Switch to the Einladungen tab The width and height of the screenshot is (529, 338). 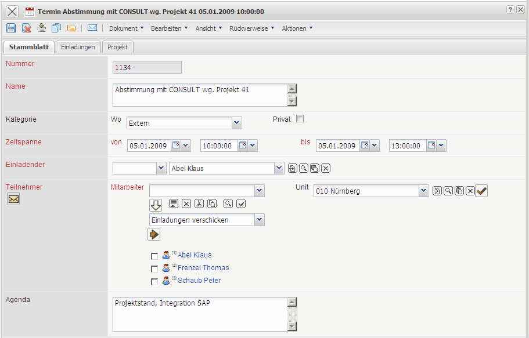click(x=78, y=47)
